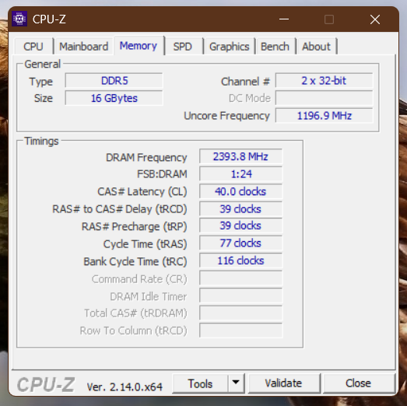Select the DDR5 memory type field

pos(114,81)
